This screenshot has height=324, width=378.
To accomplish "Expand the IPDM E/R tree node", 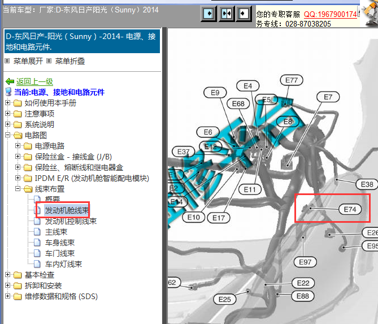I will point(18,178).
